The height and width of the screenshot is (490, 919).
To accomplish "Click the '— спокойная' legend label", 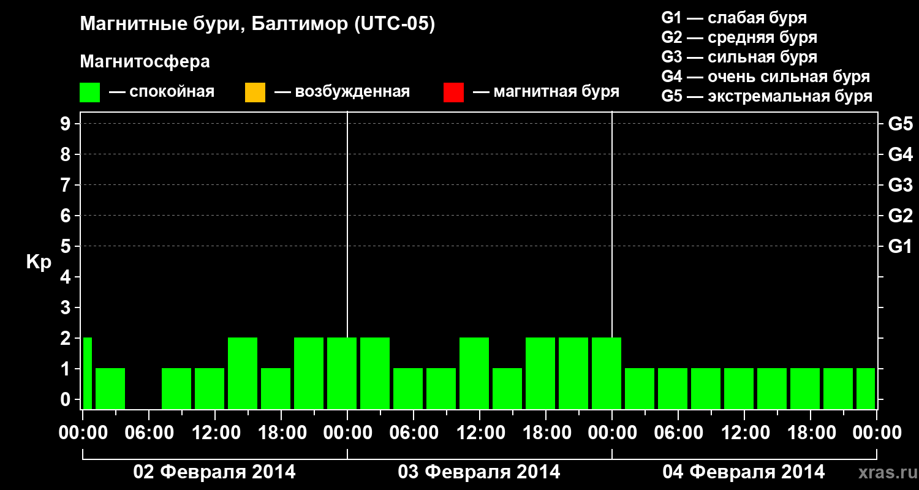I will [162, 92].
